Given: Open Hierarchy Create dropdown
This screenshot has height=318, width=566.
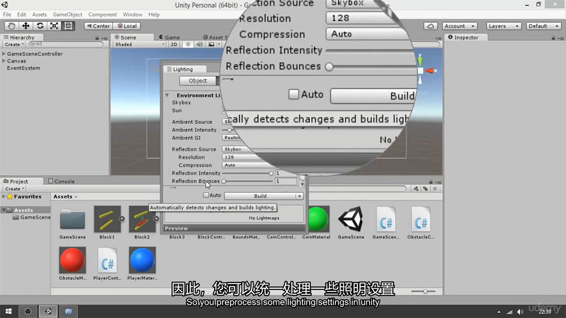Looking at the screenshot, I should [14, 44].
